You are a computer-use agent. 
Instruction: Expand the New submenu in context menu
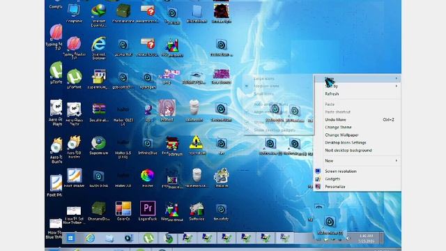357,161
